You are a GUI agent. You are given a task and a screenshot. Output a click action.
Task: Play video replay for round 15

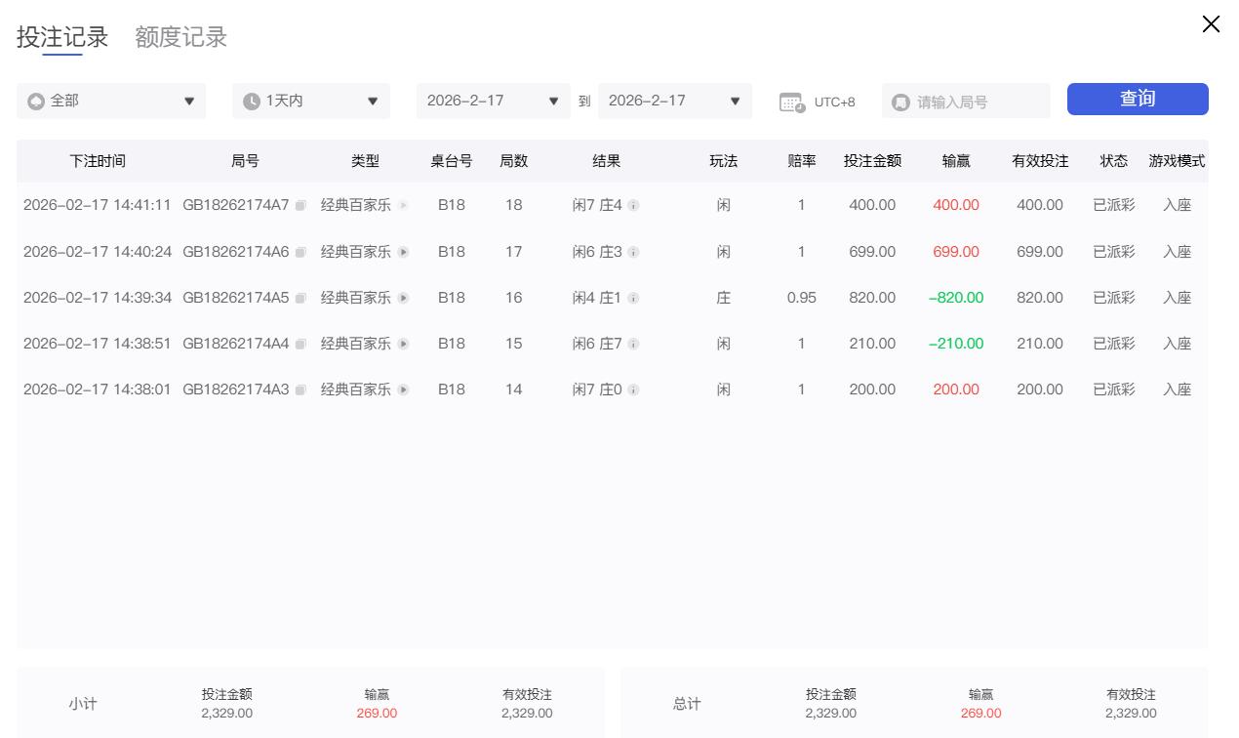point(403,345)
